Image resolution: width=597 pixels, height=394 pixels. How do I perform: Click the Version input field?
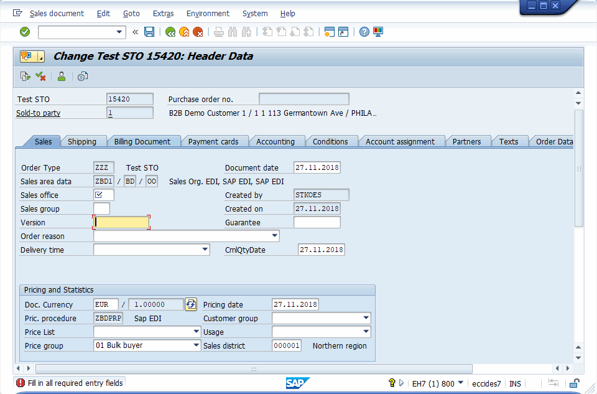pyautogui.click(x=121, y=222)
